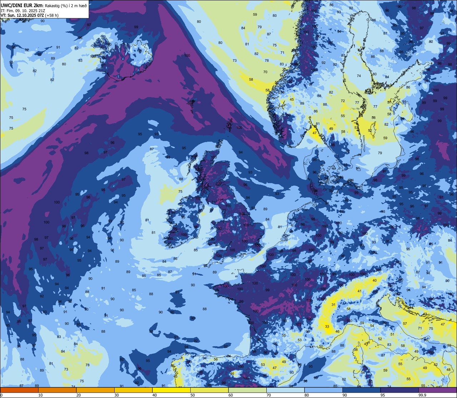Image resolution: width=457 pixels, height=398 pixels.
Task: Click the legend tick label "99.9"
Action: tap(423, 395)
